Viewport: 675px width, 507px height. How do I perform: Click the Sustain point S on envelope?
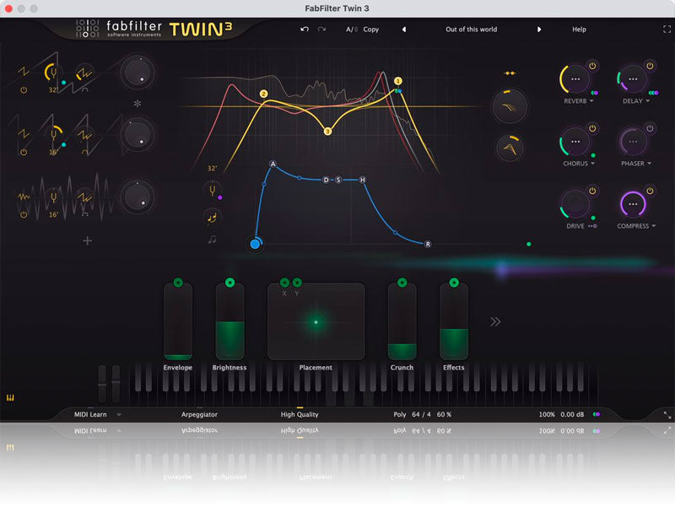coord(338,180)
